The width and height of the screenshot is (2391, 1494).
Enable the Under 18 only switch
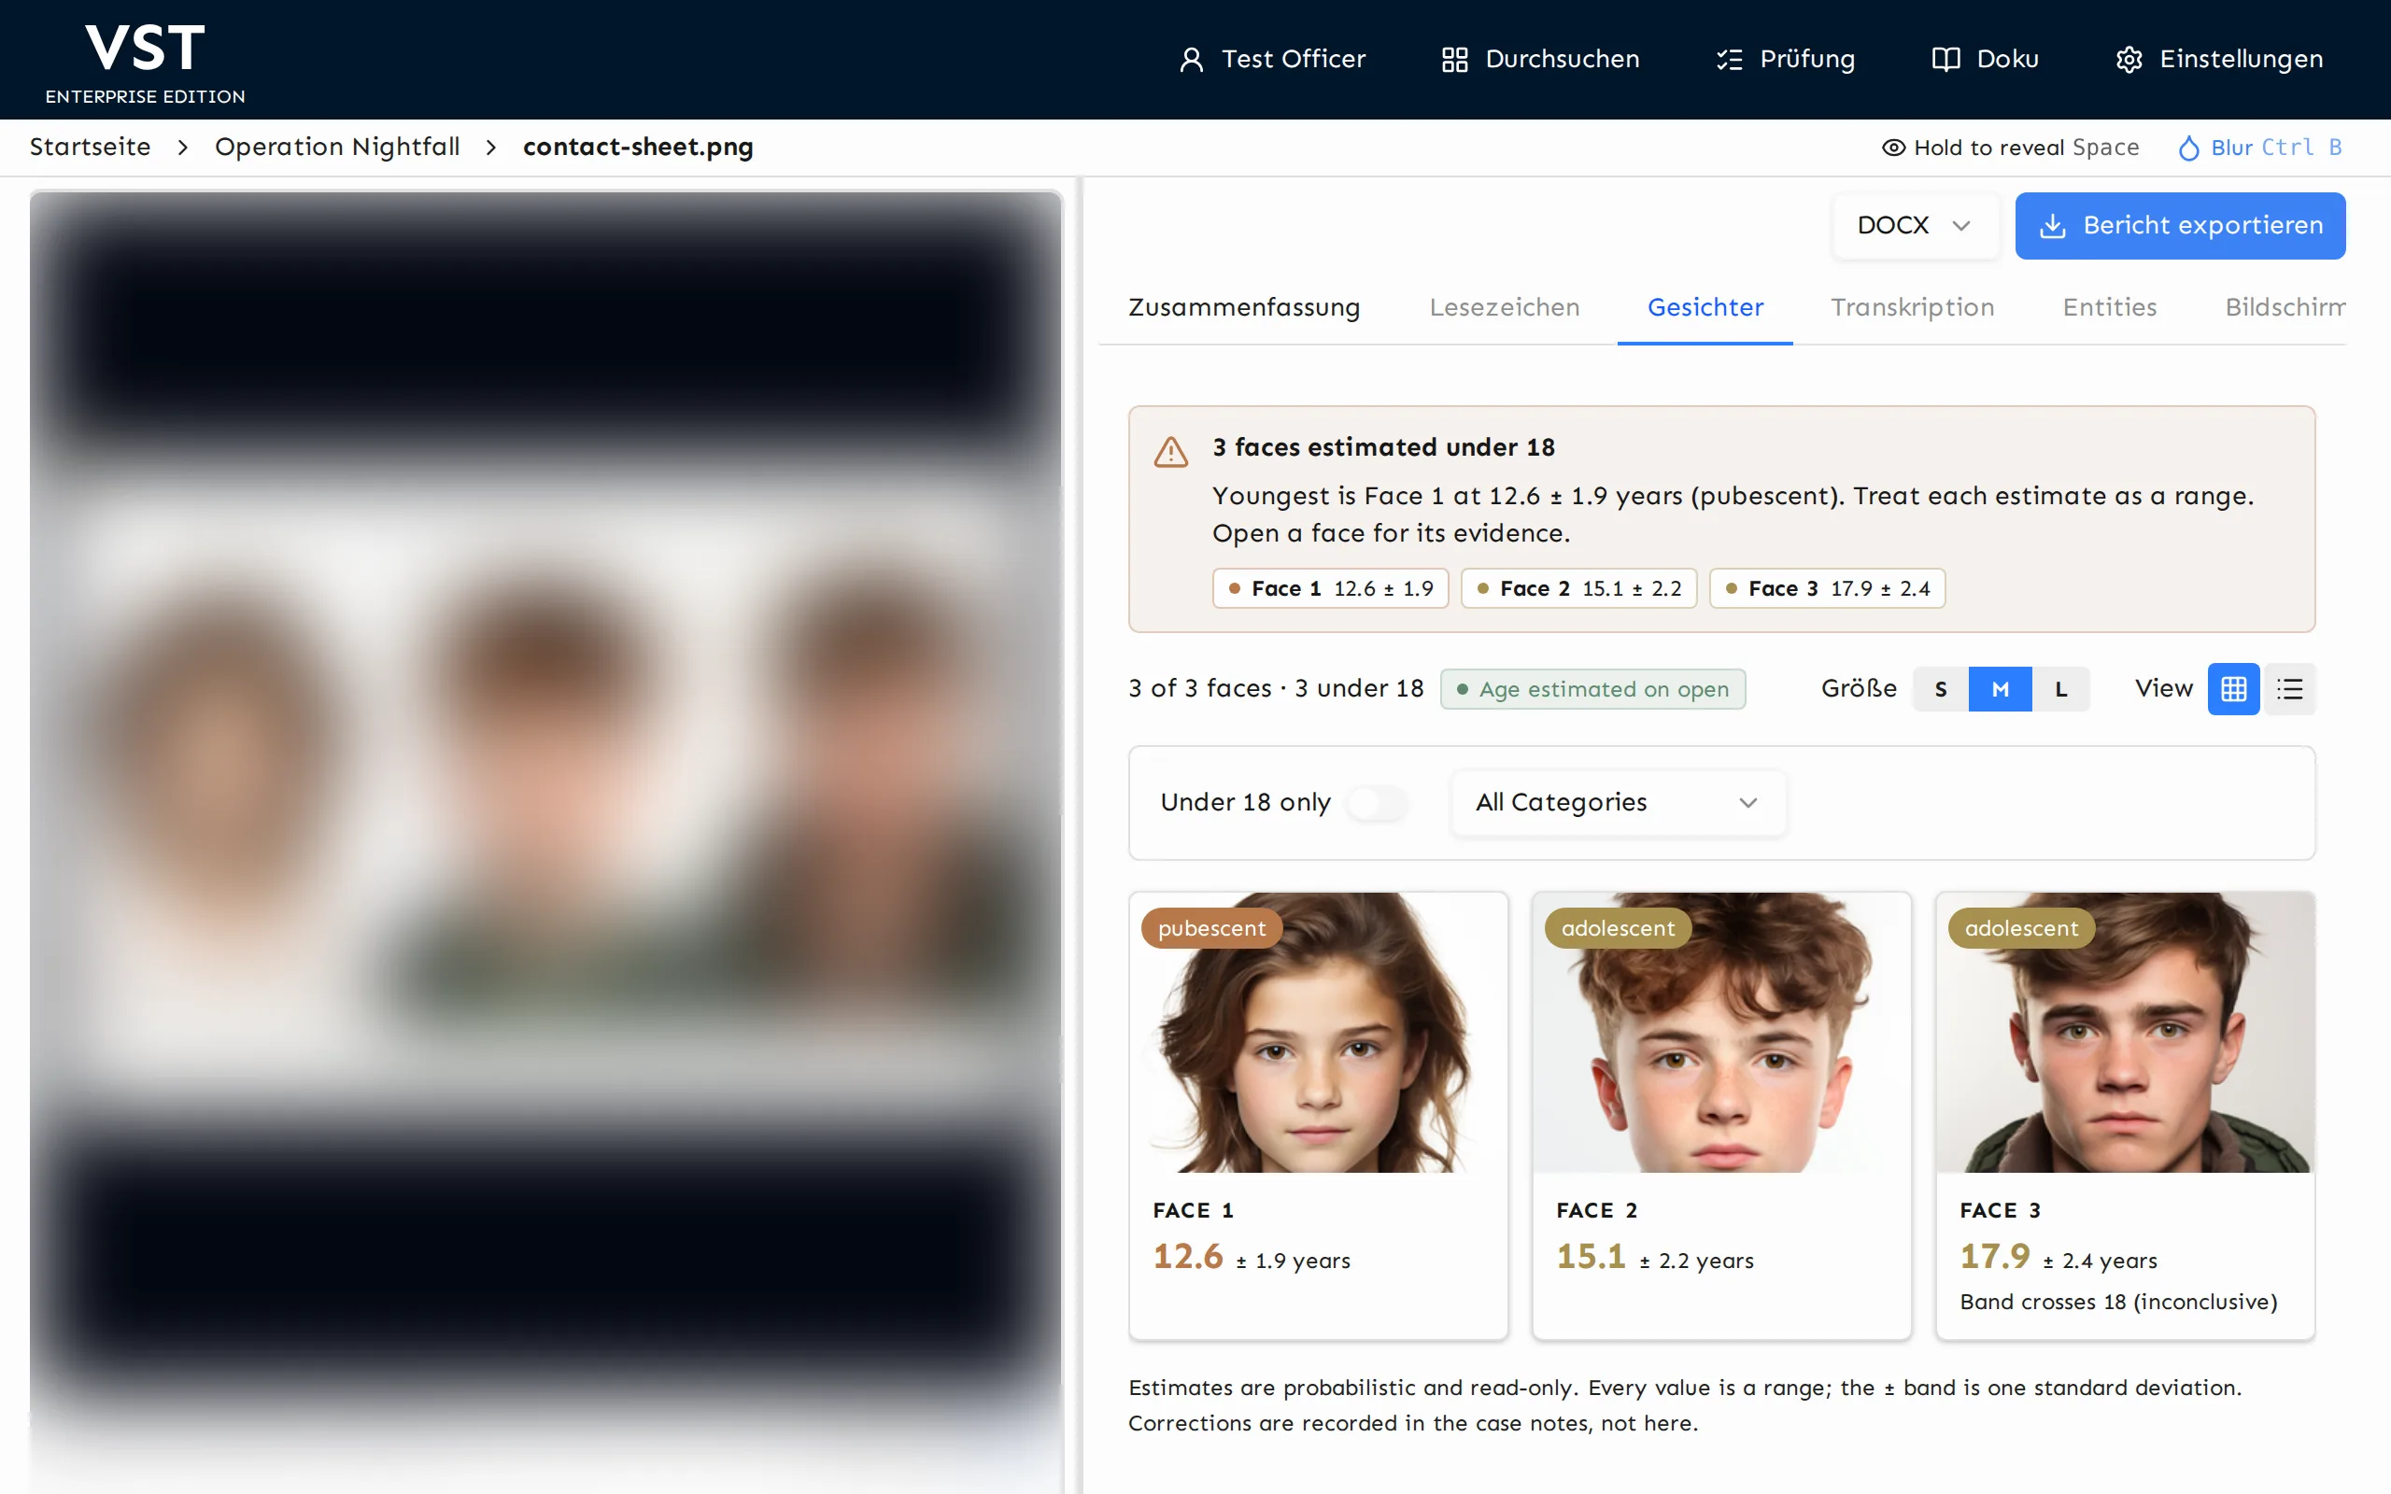click(1378, 802)
